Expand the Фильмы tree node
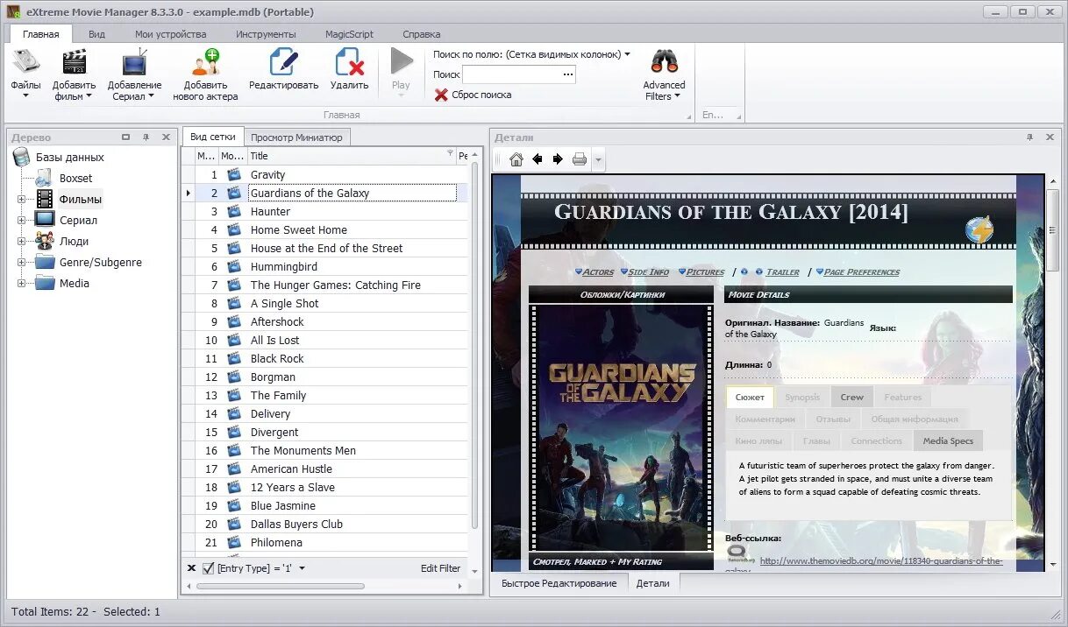 [21, 200]
